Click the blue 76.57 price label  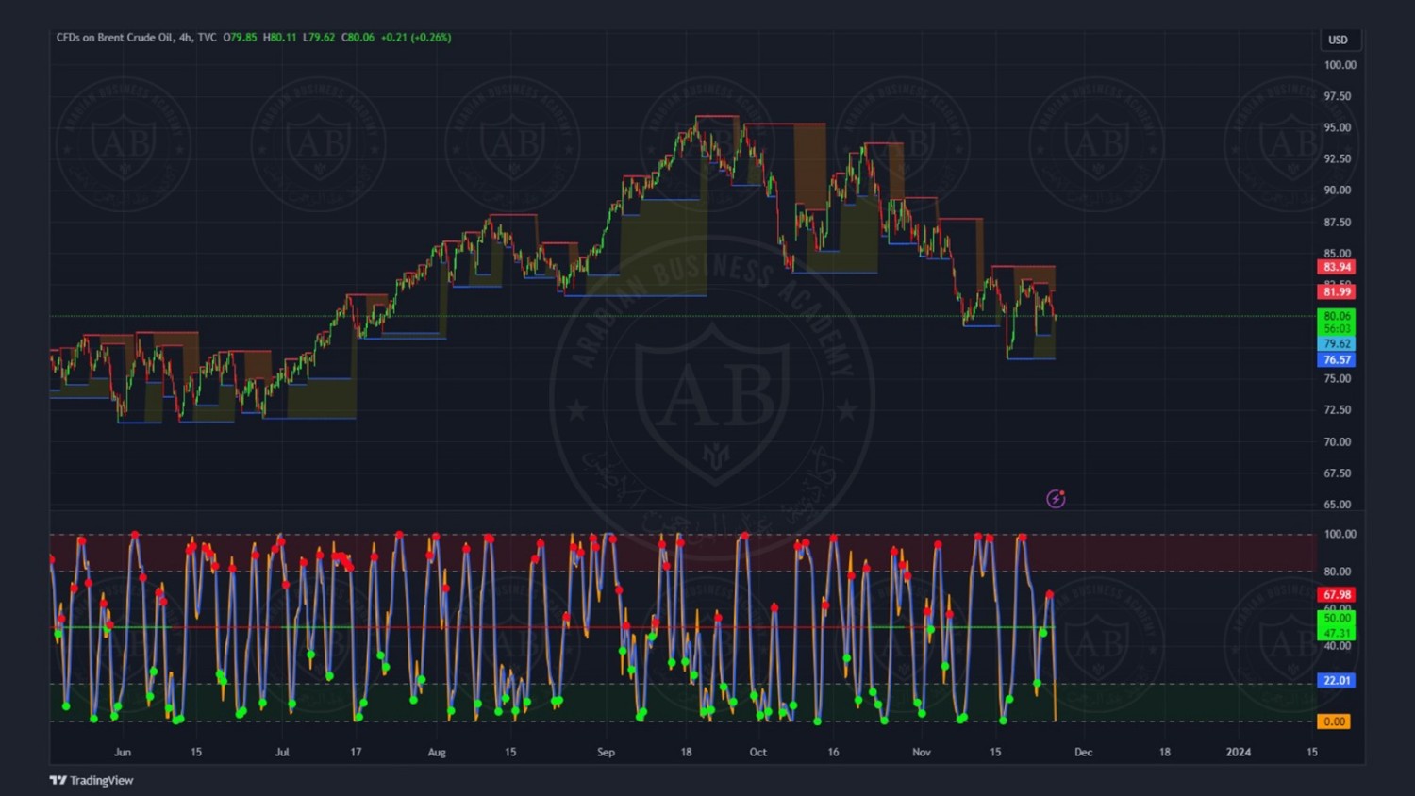click(1336, 359)
